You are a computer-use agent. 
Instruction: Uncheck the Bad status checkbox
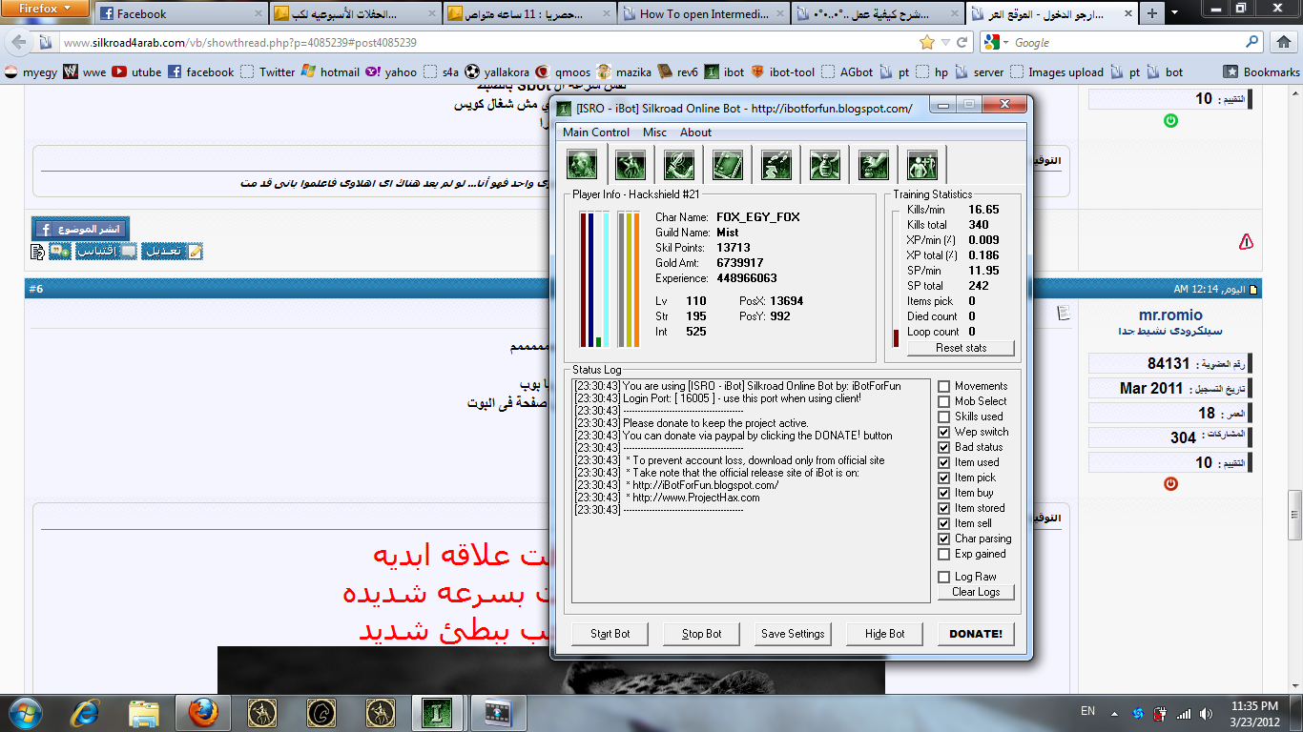pos(944,447)
